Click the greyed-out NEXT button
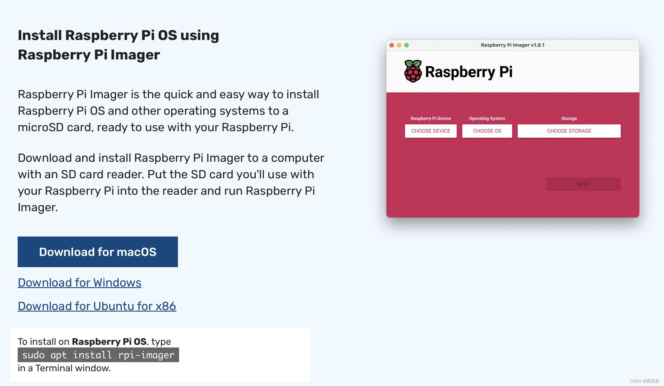The image size is (664, 386). pos(583,184)
